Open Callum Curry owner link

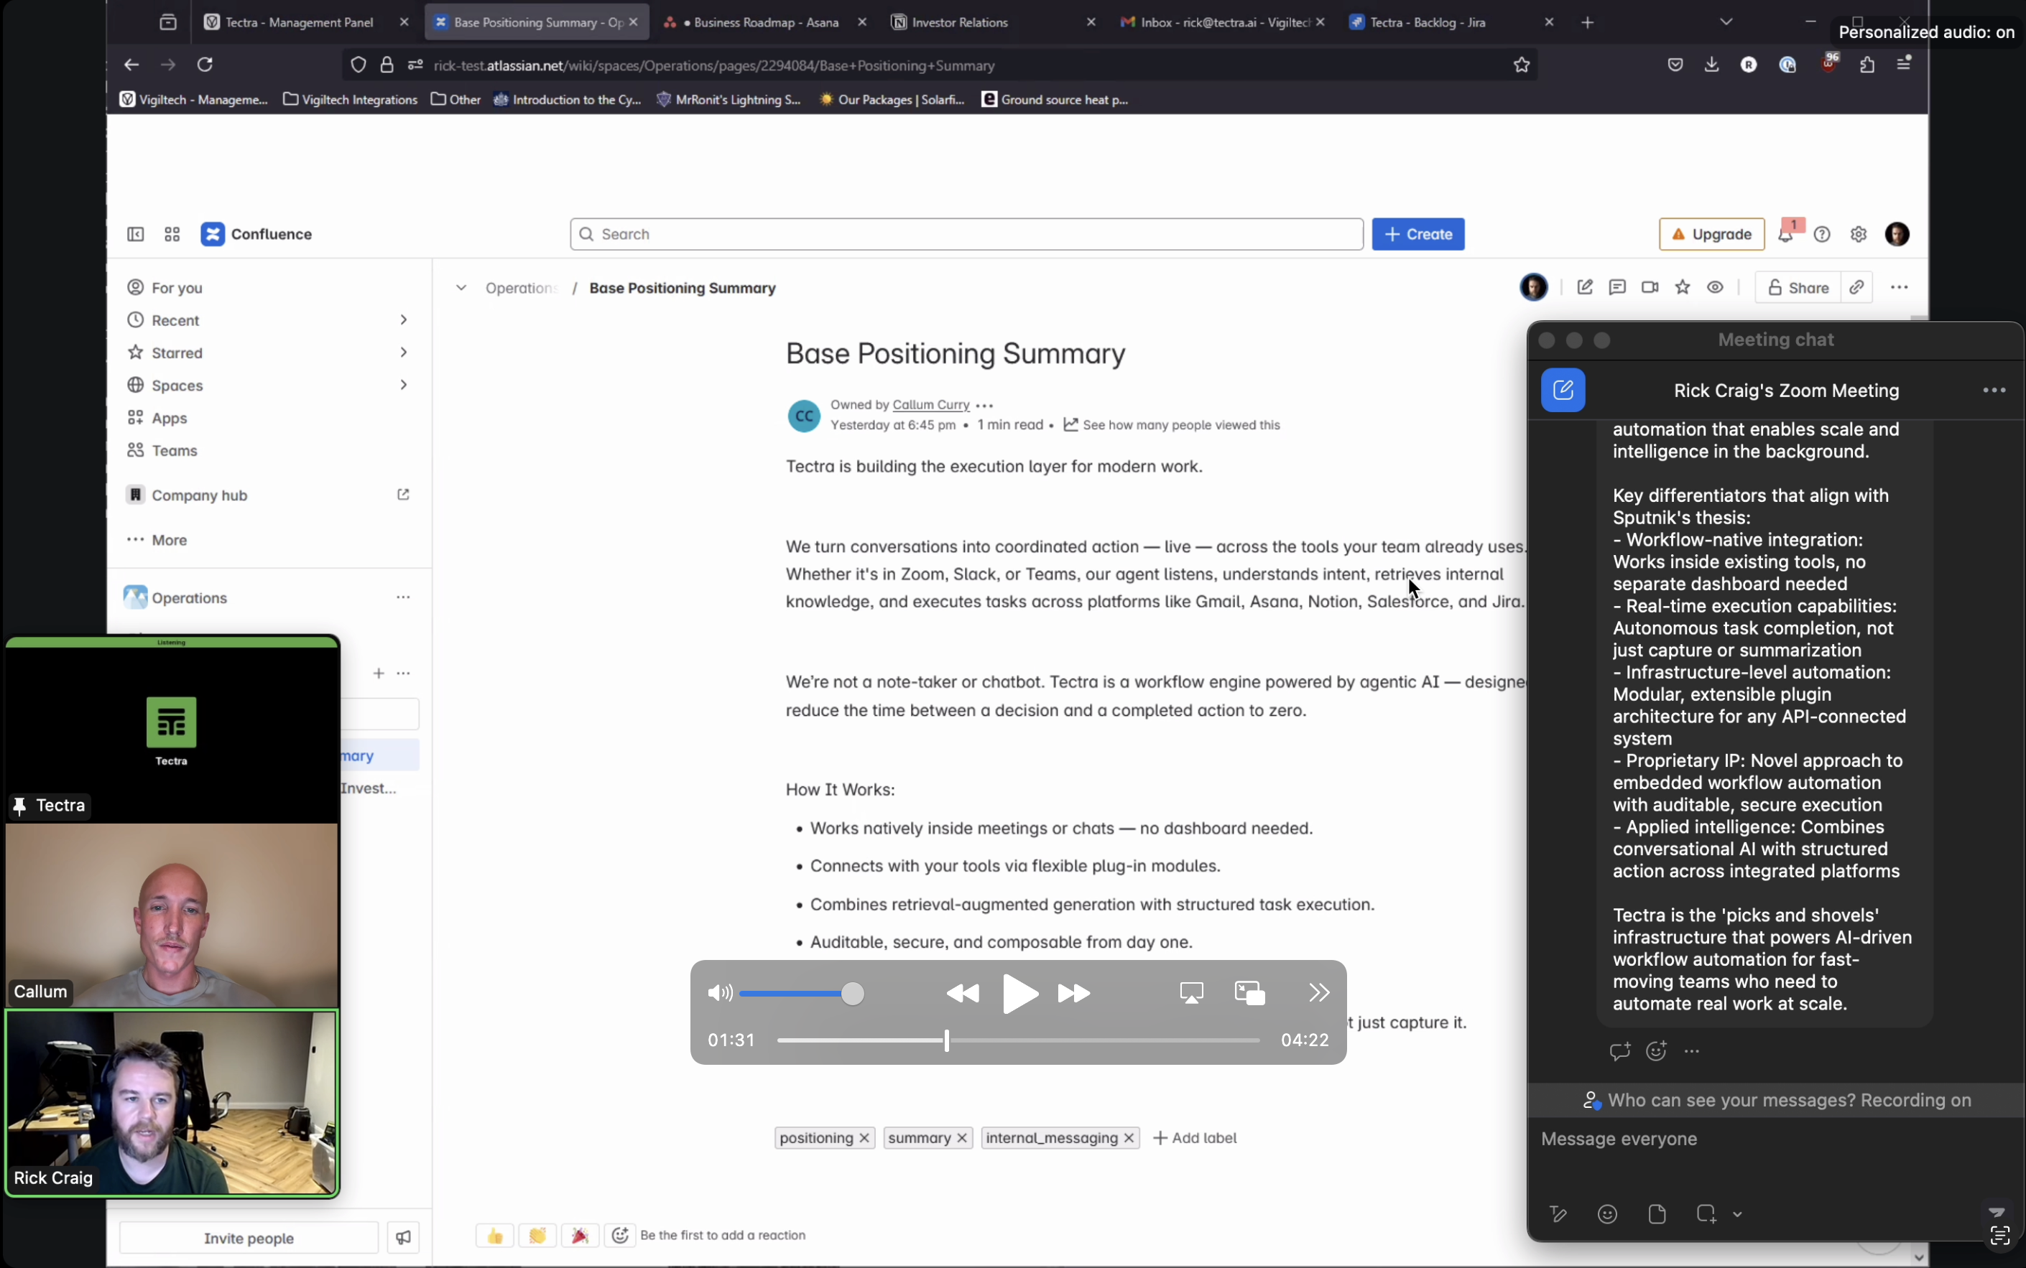point(930,405)
